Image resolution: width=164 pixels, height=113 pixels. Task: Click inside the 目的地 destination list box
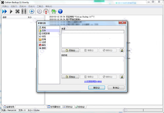click(93, 65)
